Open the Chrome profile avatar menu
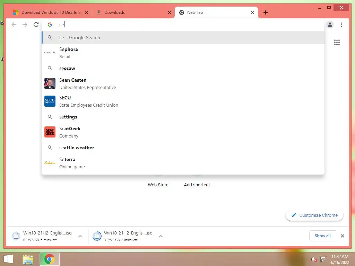 pyautogui.click(x=330, y=25)
